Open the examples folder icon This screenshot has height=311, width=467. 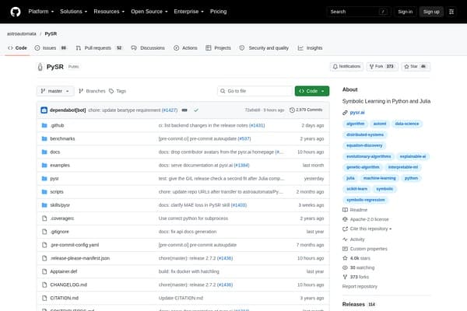pyautogui.click(x=44, y=165)
